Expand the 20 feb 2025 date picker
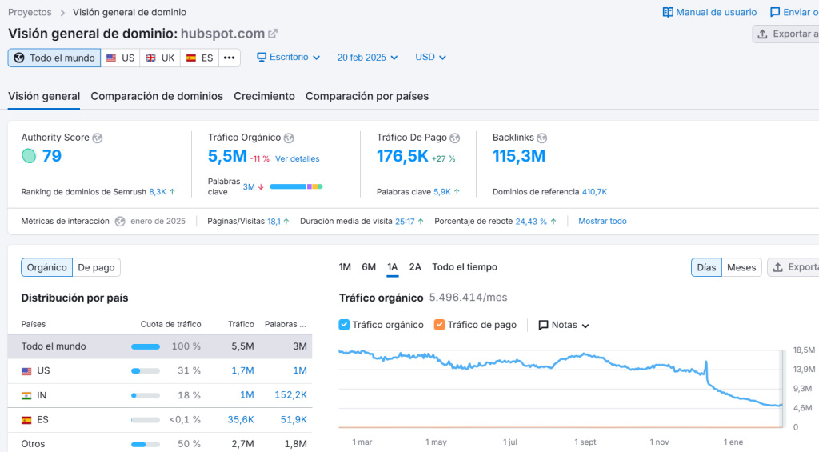This screenshot has width=819, height=452. tap(367, 58)
